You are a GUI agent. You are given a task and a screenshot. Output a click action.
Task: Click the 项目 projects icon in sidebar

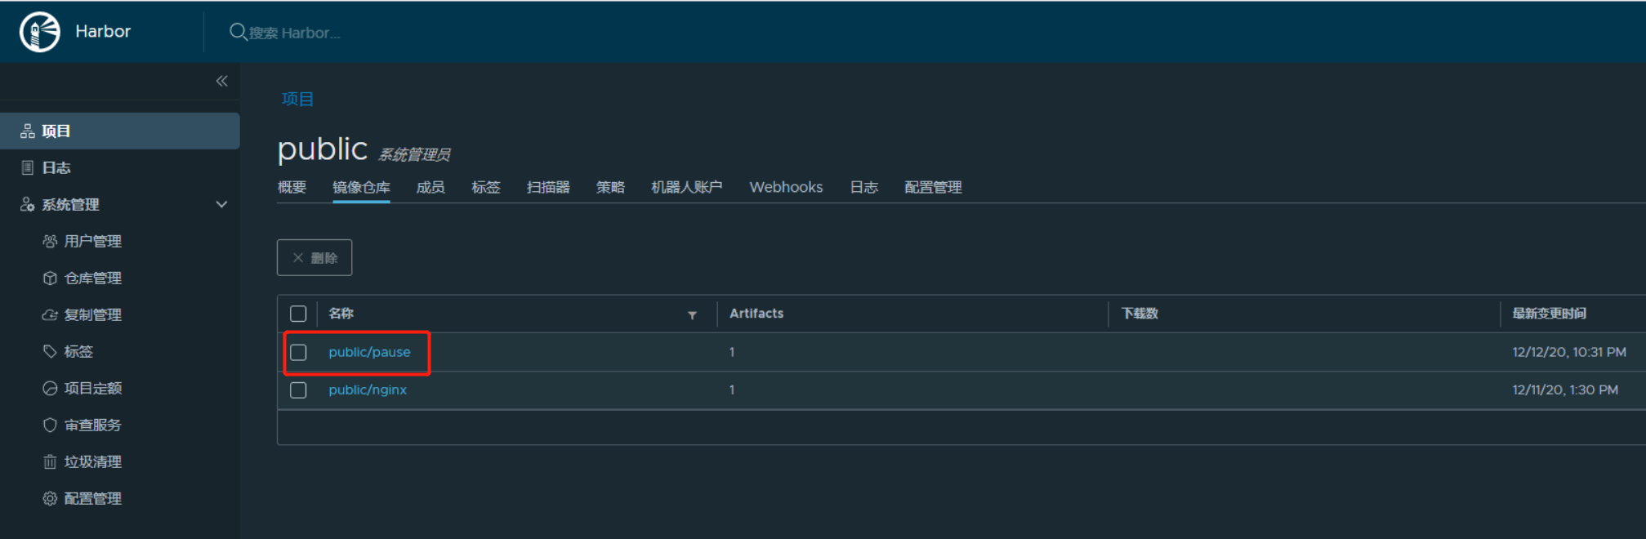point(28,131)
